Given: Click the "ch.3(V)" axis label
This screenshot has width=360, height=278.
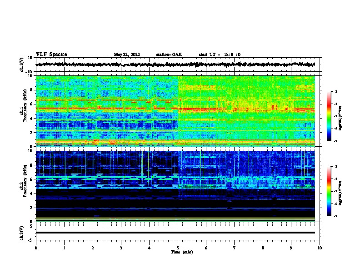Looking at the screenshot, I should point(22,233).
